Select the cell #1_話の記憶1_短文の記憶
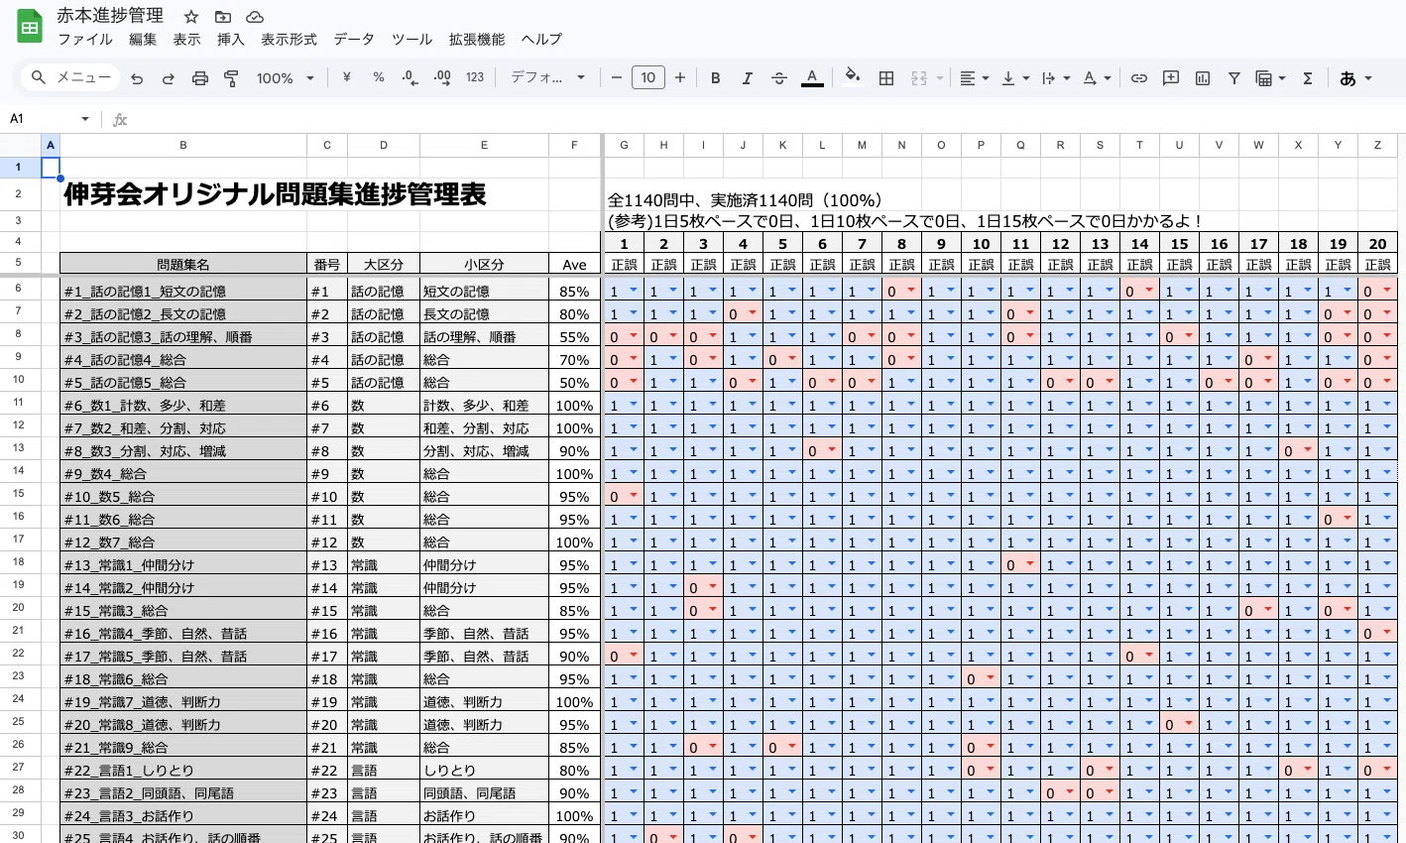This screenshot has width=1406, height=843. click(x=183, y=291)
